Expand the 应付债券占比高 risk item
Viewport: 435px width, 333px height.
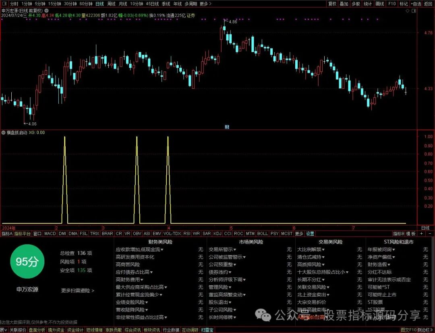click(134, 272)
